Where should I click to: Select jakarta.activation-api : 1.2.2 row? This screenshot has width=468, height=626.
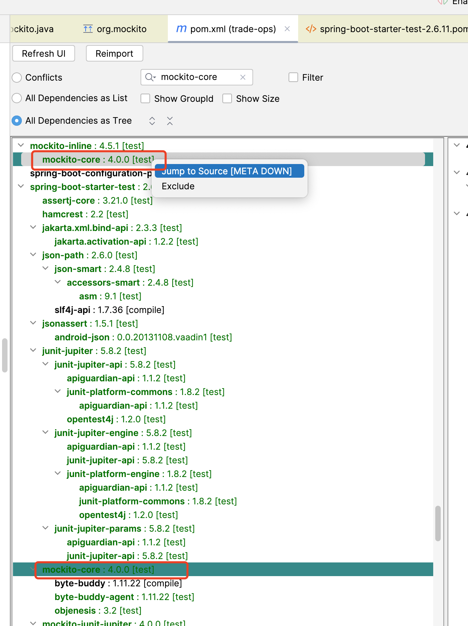pos(126,242)
